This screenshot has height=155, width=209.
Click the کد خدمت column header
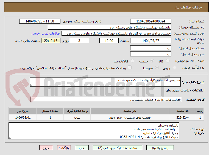pyautogui.click(x=182, y=111)
